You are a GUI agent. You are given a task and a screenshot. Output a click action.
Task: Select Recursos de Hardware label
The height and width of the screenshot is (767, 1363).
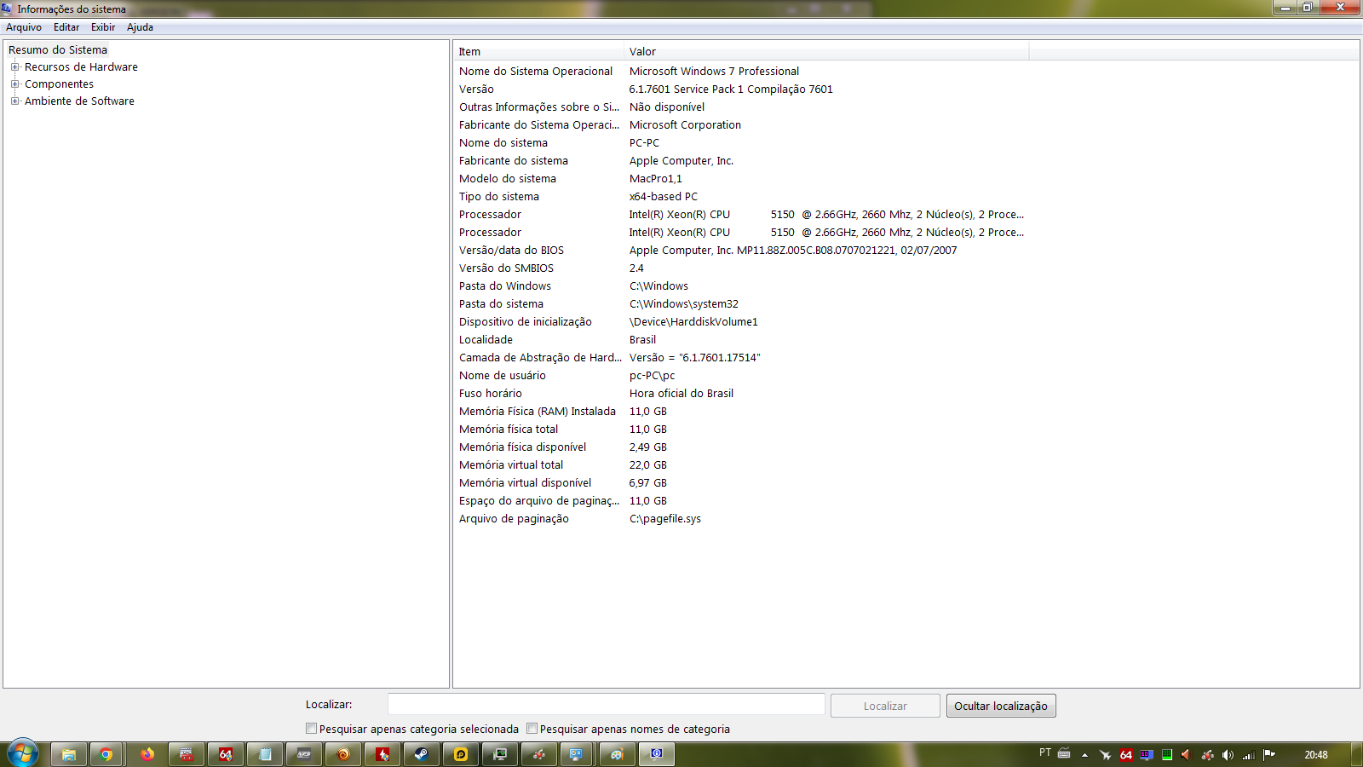point(81,66)
